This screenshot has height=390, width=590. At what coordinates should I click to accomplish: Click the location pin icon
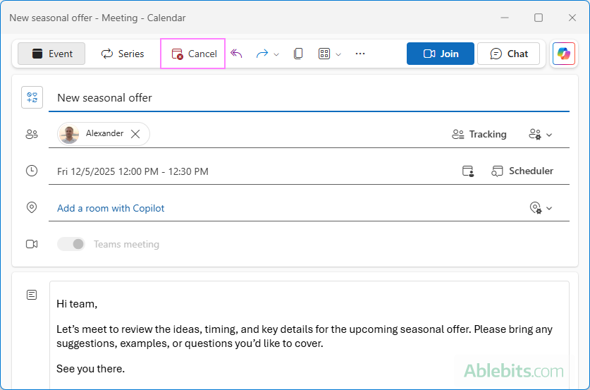click(32, 207)
